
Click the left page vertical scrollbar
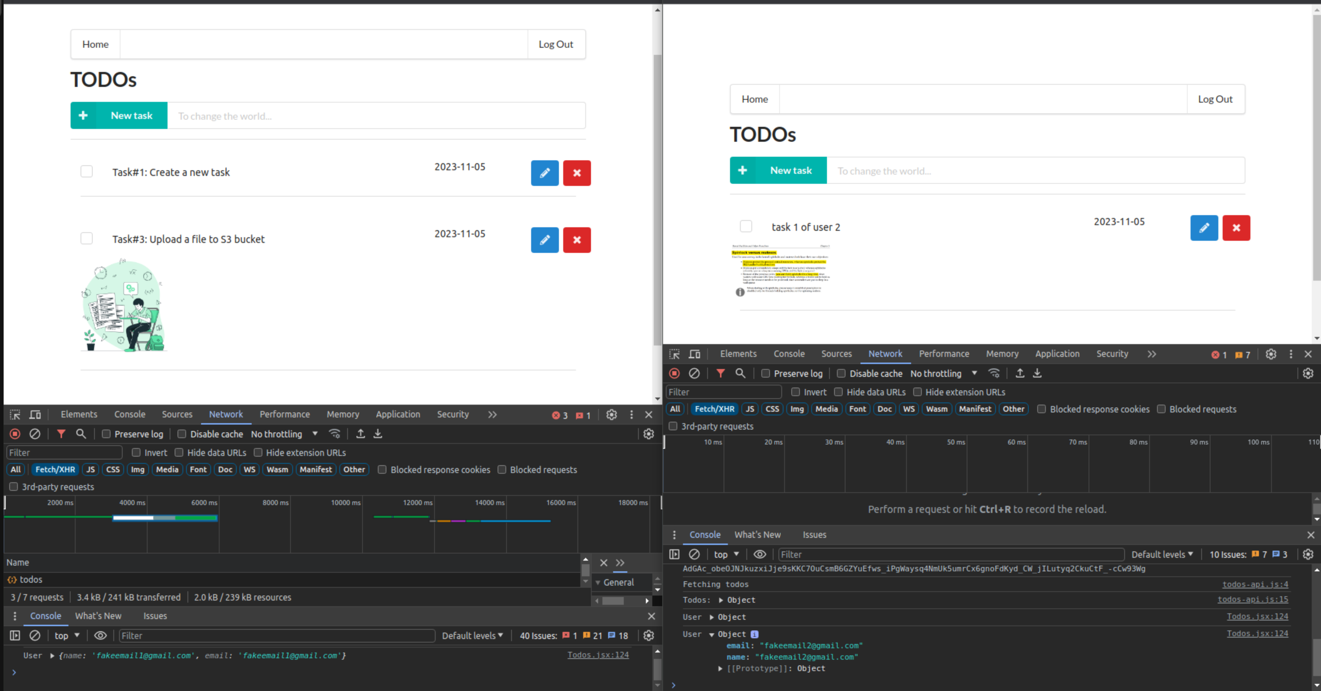[657, 200]
